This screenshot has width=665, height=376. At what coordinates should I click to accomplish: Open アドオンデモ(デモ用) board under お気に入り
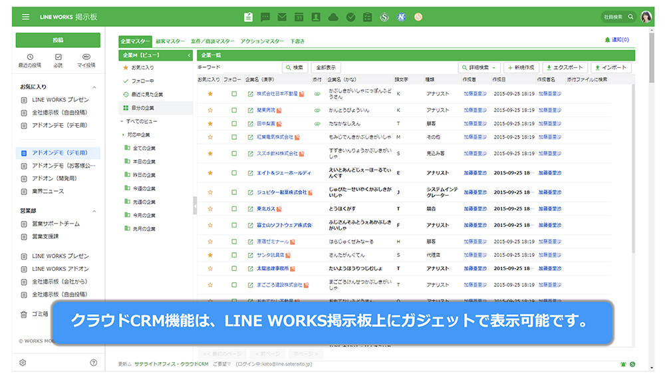[x=59, y=125]
